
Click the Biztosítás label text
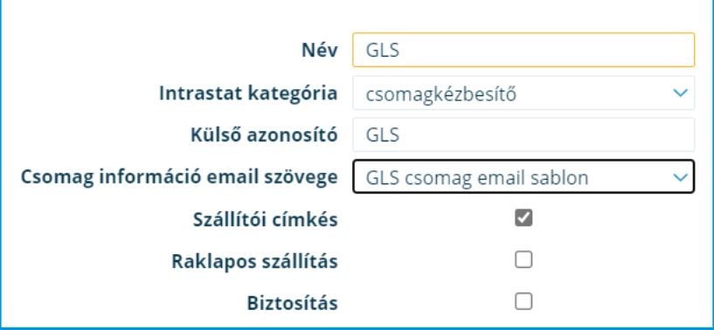click(293, 303)
